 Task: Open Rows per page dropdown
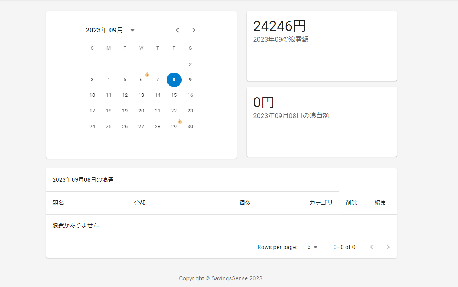[312, 247]
